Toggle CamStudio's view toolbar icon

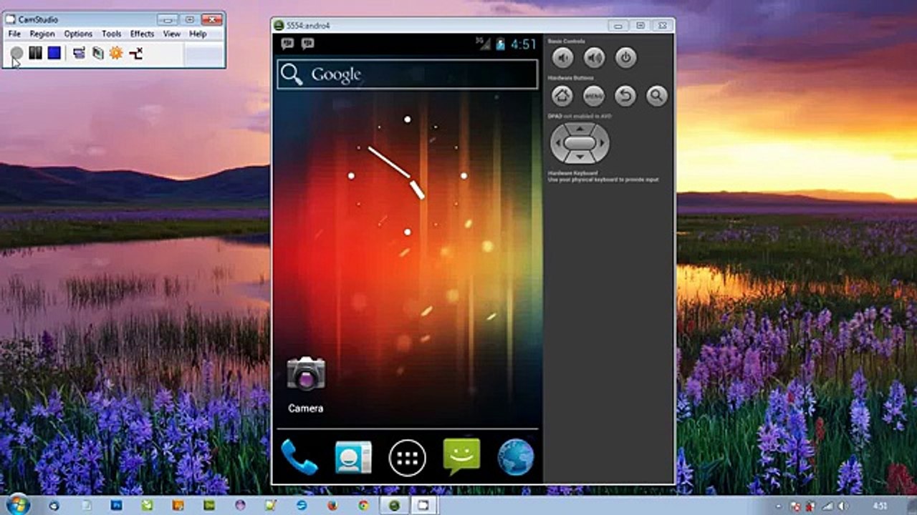click(x=80, y=53)
